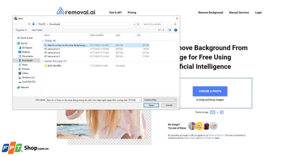Click the CHOOSE A PHOTO button
The image size is (303, 156).
(x=210, y=91)
